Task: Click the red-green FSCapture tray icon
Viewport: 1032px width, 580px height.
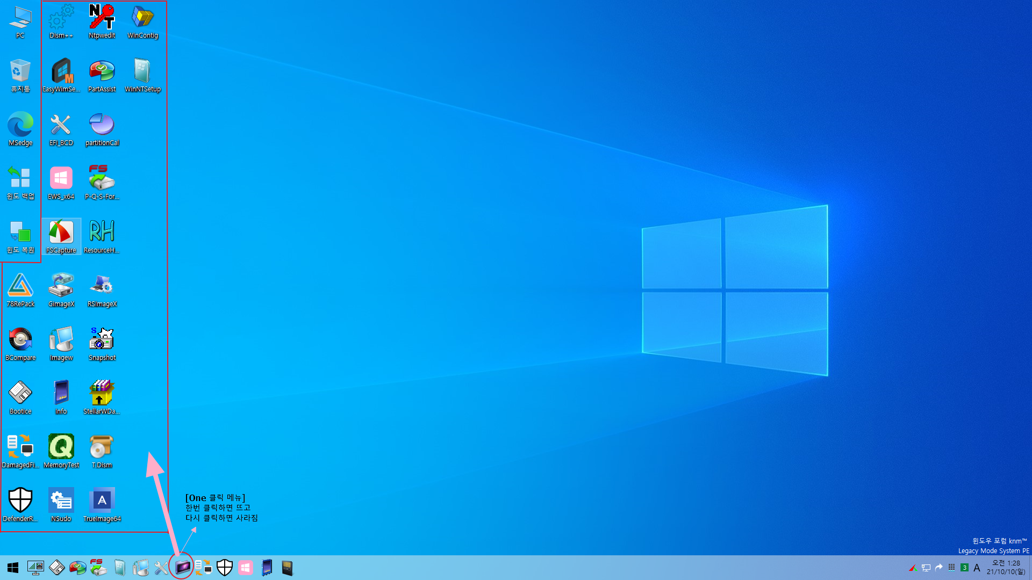Action: pyautogui.click(x=913, y=568)
